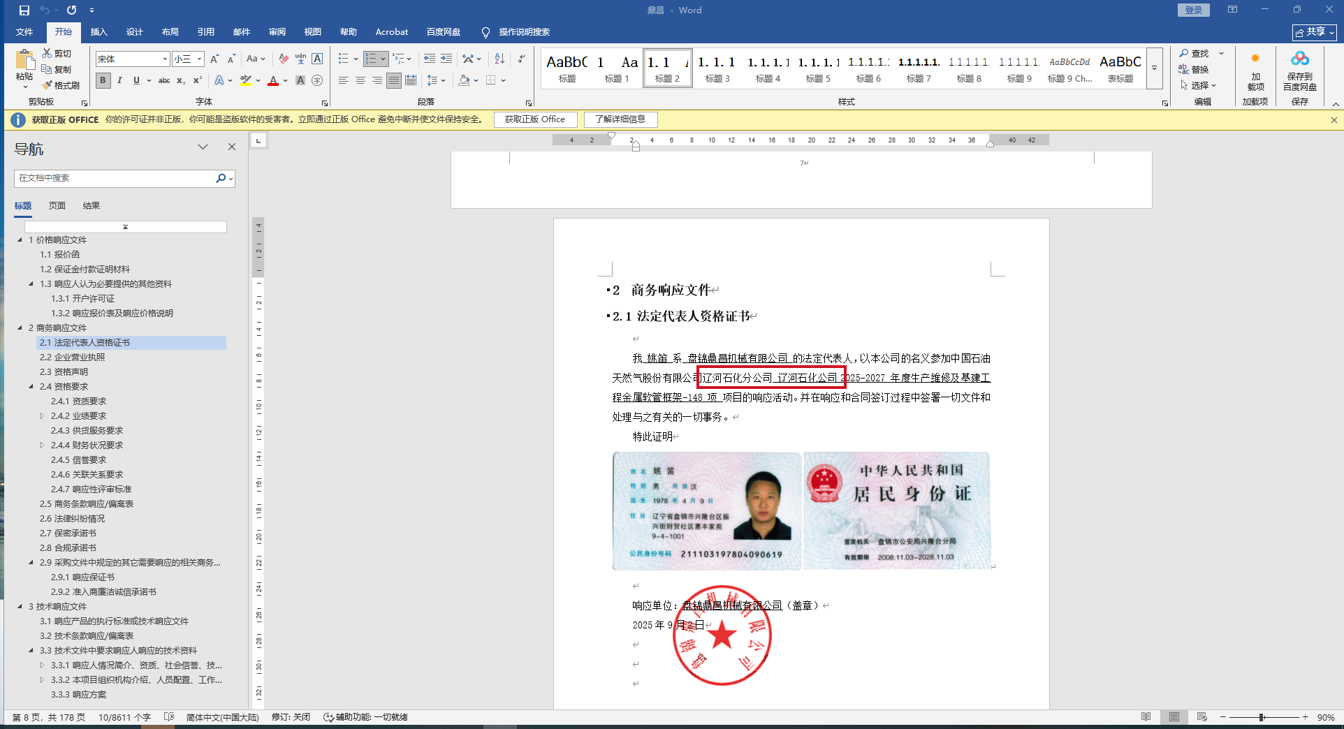Switch to Web Layout view in status bar

point(1202,717)
